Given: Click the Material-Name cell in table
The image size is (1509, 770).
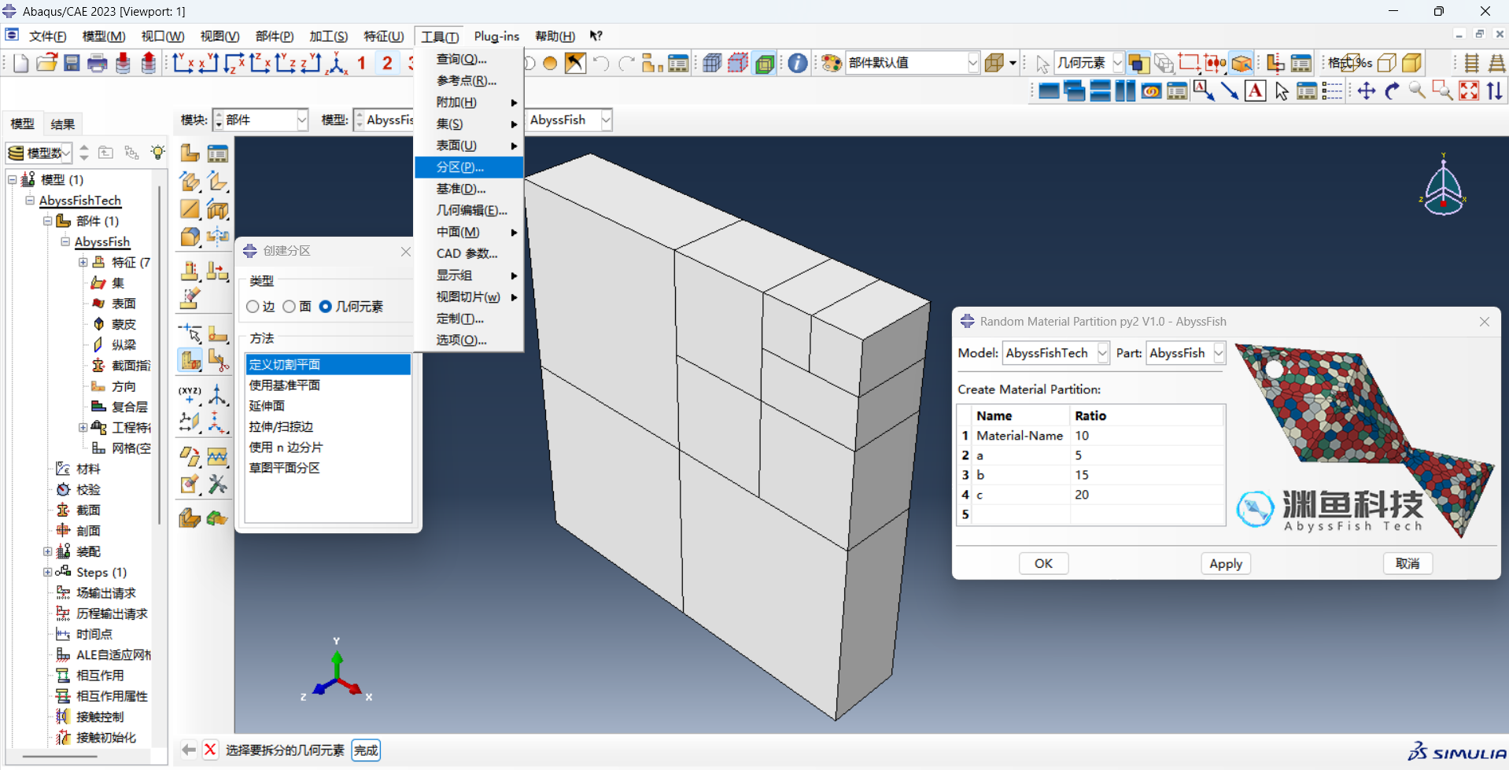Looking at the screenshot, I should point(1020,436).
